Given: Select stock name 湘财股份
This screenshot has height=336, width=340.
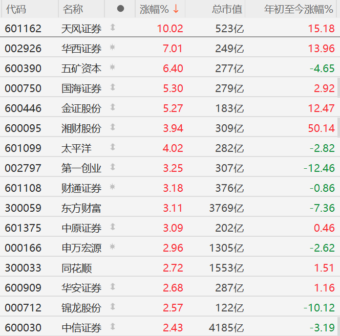Looking at the screenshot, I should [81, 128].
